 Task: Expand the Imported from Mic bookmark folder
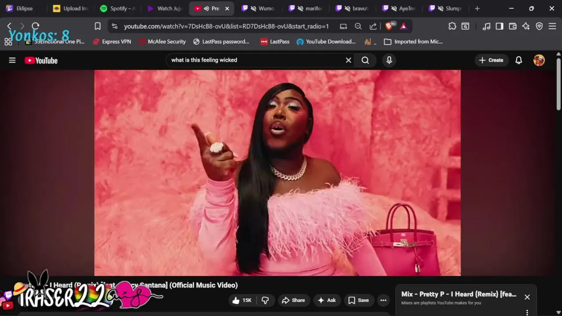point(413,42)
